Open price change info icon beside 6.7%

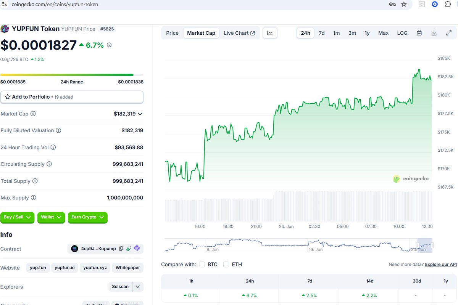(x=109, y=45)
